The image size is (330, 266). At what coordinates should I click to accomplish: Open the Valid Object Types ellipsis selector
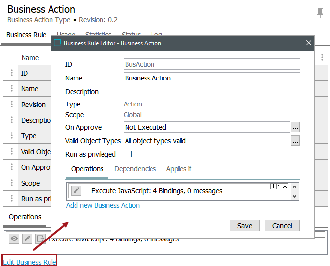click(x=295, y=141)
